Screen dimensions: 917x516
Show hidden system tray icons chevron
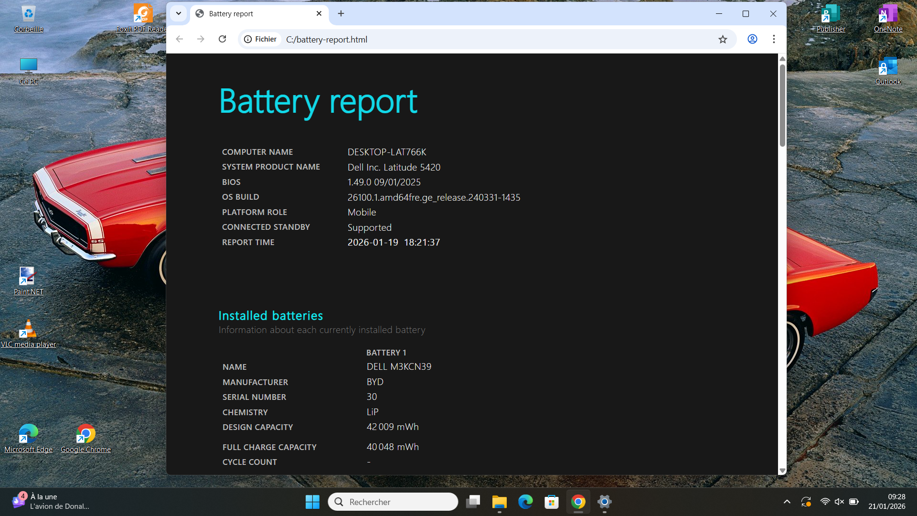787,502
